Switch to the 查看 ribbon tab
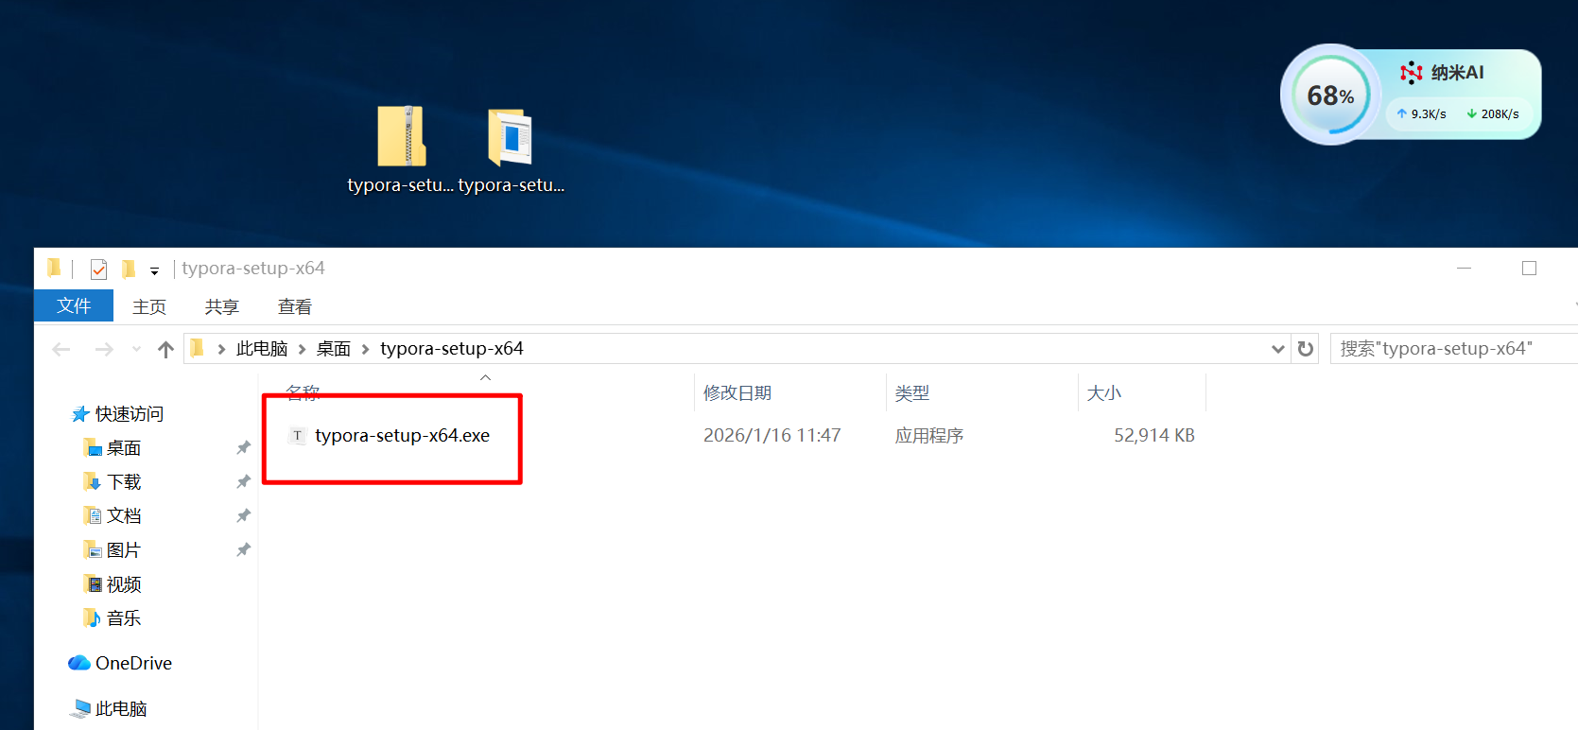 (x=294, y=306)
